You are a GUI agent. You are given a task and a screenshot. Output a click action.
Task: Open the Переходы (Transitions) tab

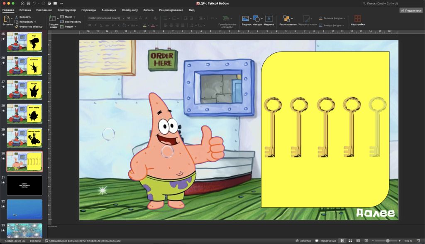point(89,10)
